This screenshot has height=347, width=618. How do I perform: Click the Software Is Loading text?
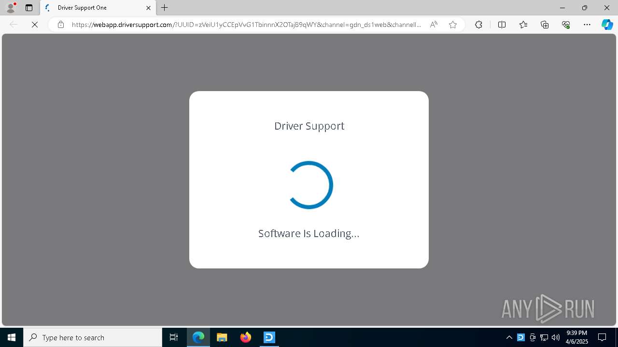point(309,234)
